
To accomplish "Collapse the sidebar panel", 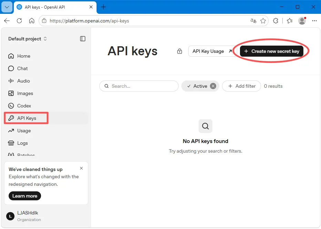I will (x=83, y=39).
